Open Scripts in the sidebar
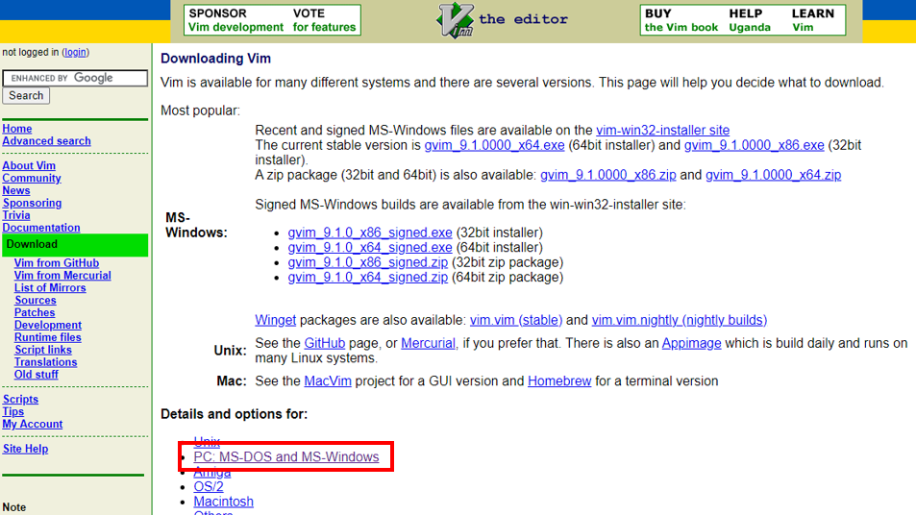Viewport: 916px width, 515px height. 20,400
